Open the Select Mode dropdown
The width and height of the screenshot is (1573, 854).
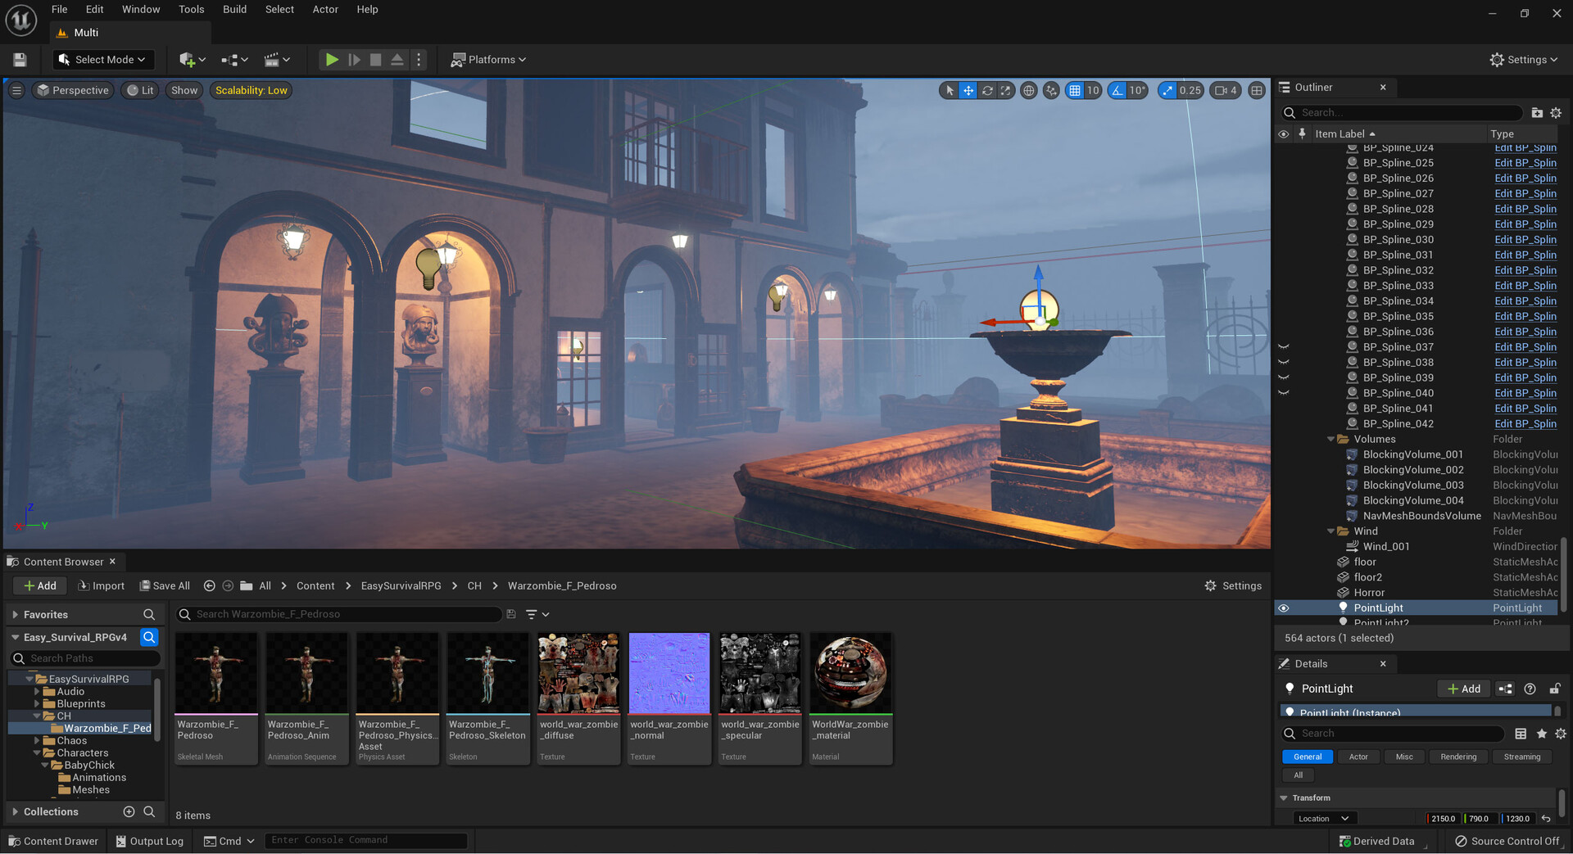pos(103,60)
